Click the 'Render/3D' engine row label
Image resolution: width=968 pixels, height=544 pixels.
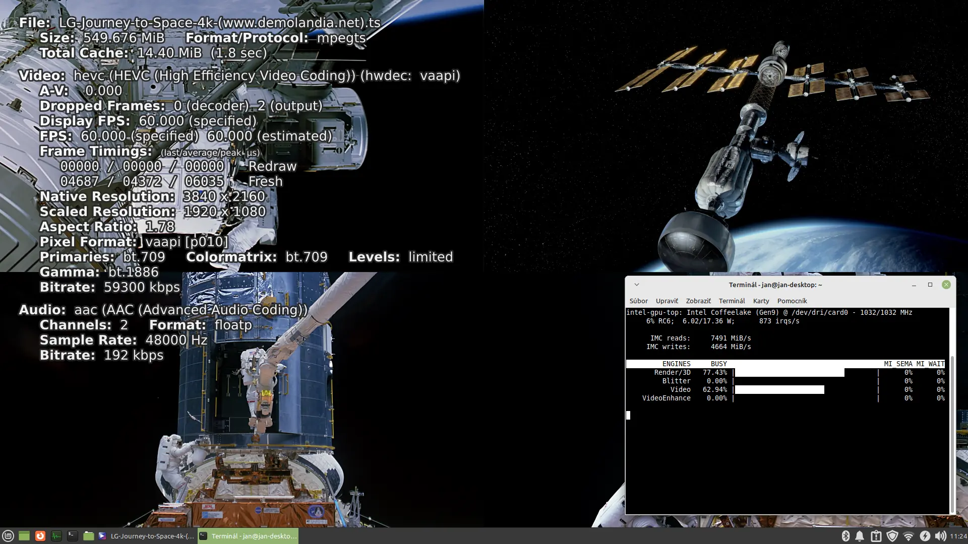tap(672, 372)
